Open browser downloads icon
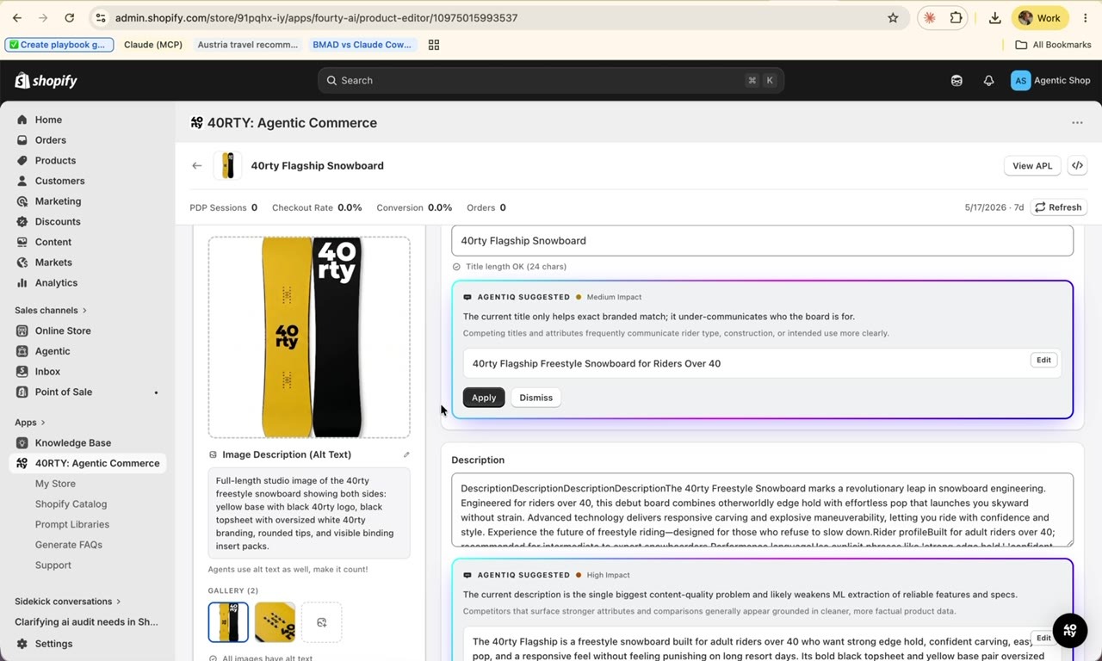This screenshot has height=661, width=1102. [994, 17]
